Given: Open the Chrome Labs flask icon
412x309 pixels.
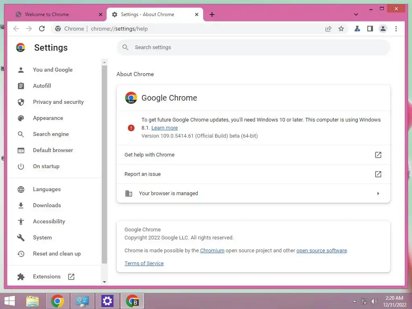Looking at the screenshot, I should click(x=357, y=29).
